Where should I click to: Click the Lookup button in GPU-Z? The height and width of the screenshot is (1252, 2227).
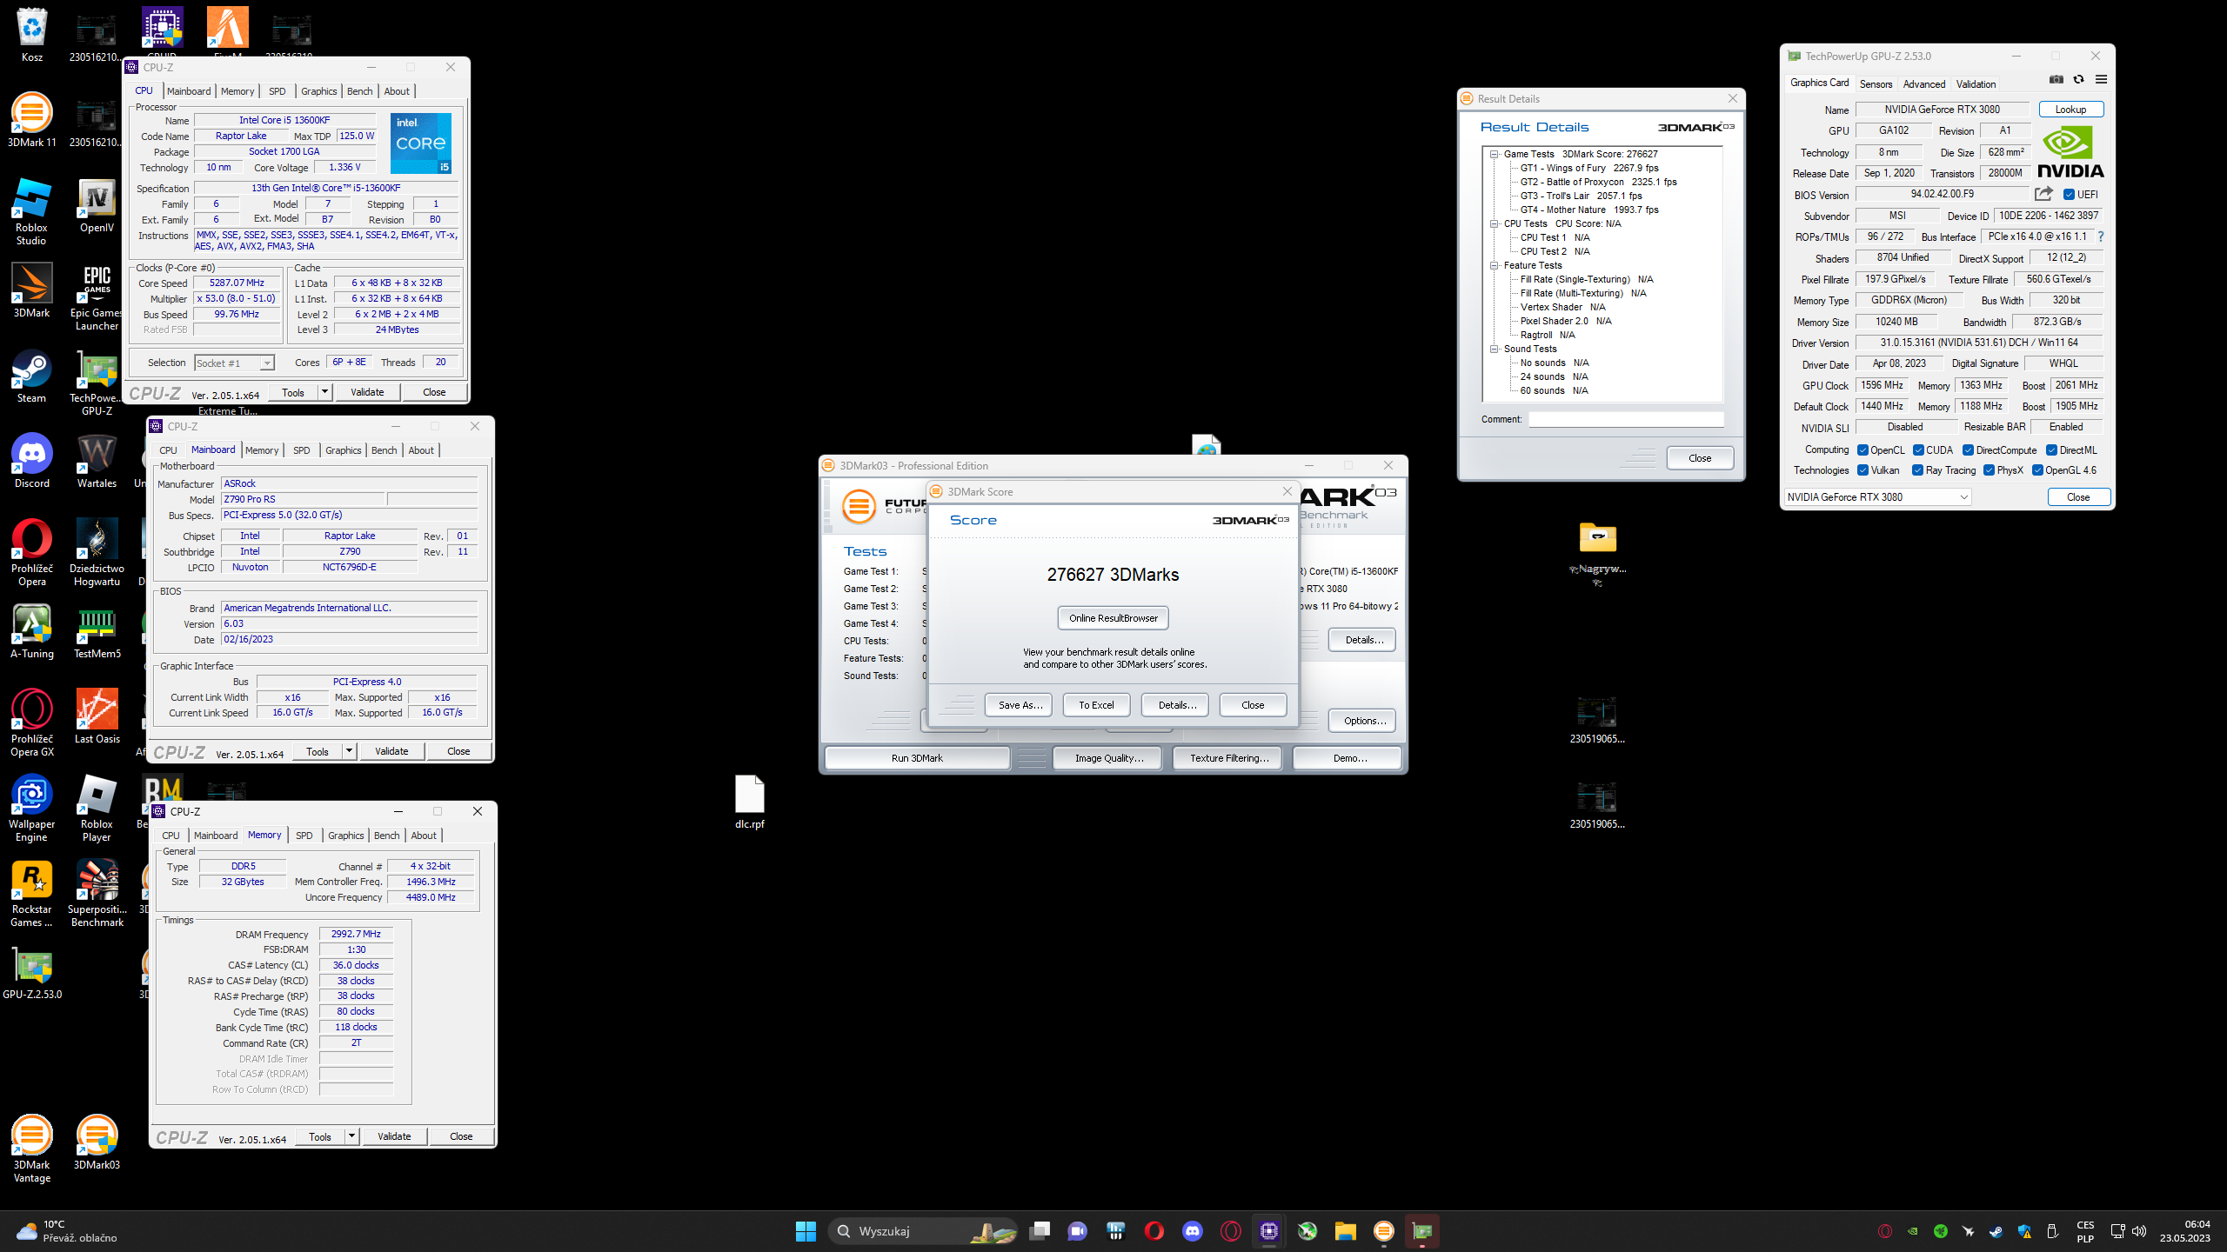tap(2070, 110)
